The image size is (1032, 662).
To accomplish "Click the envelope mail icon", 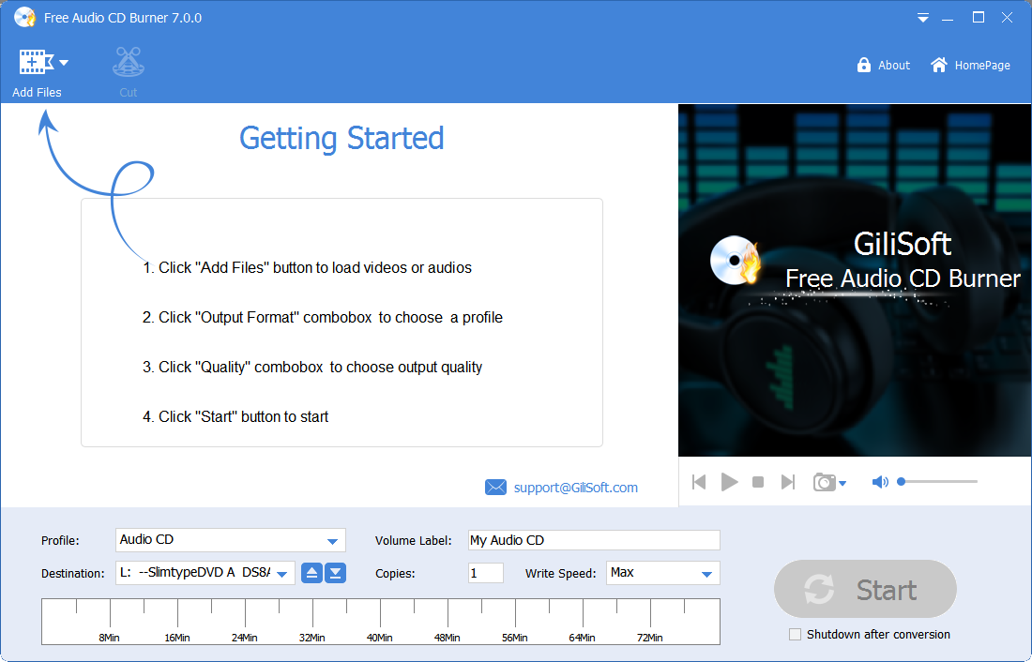I will click(495, 487).
